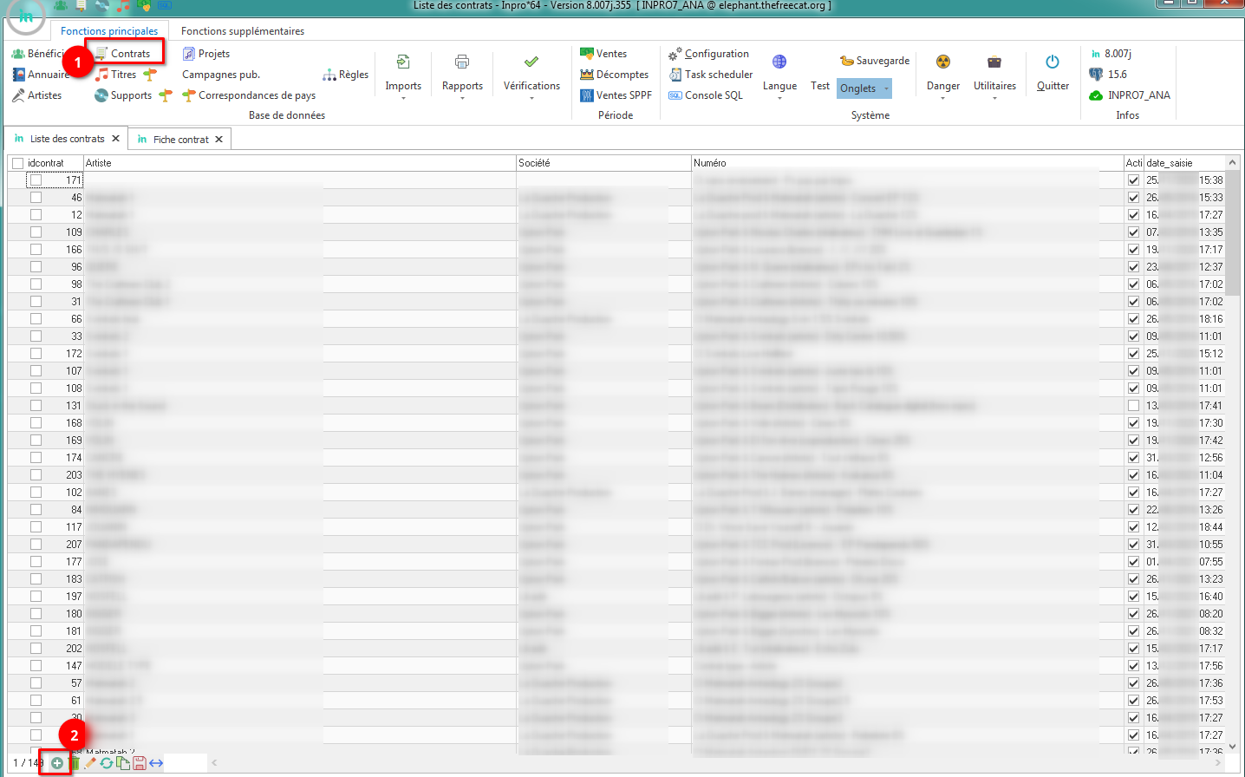Open Ventes SPPF
1245x777 pixels.
616,95
